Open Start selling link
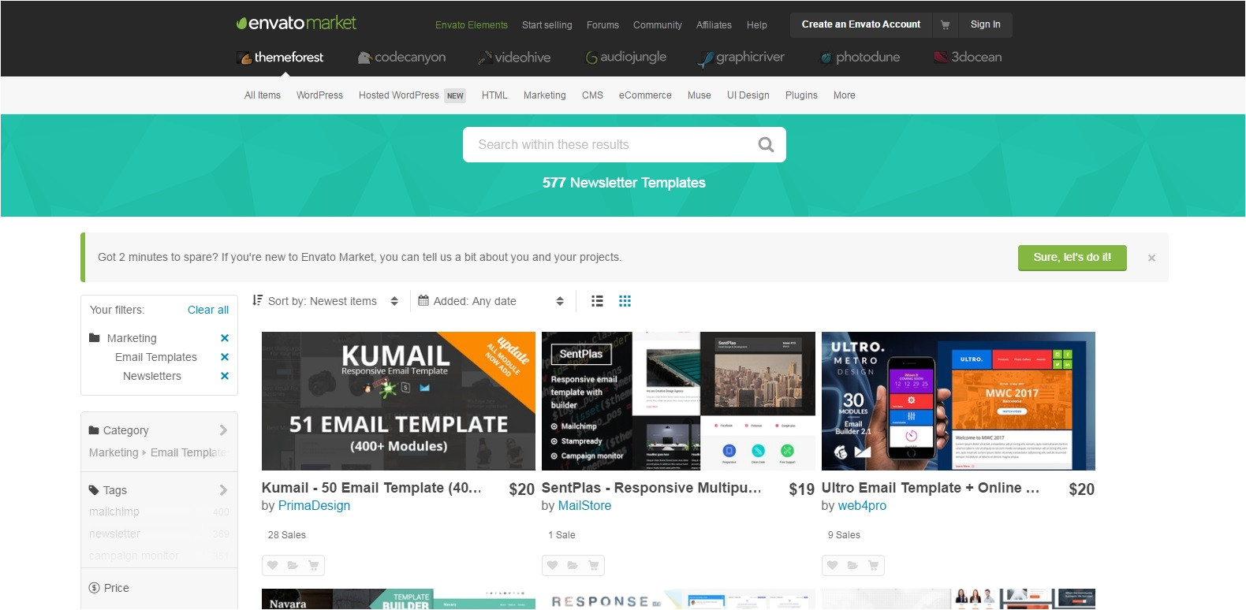 pyautogui.click(x=547, y=25)
